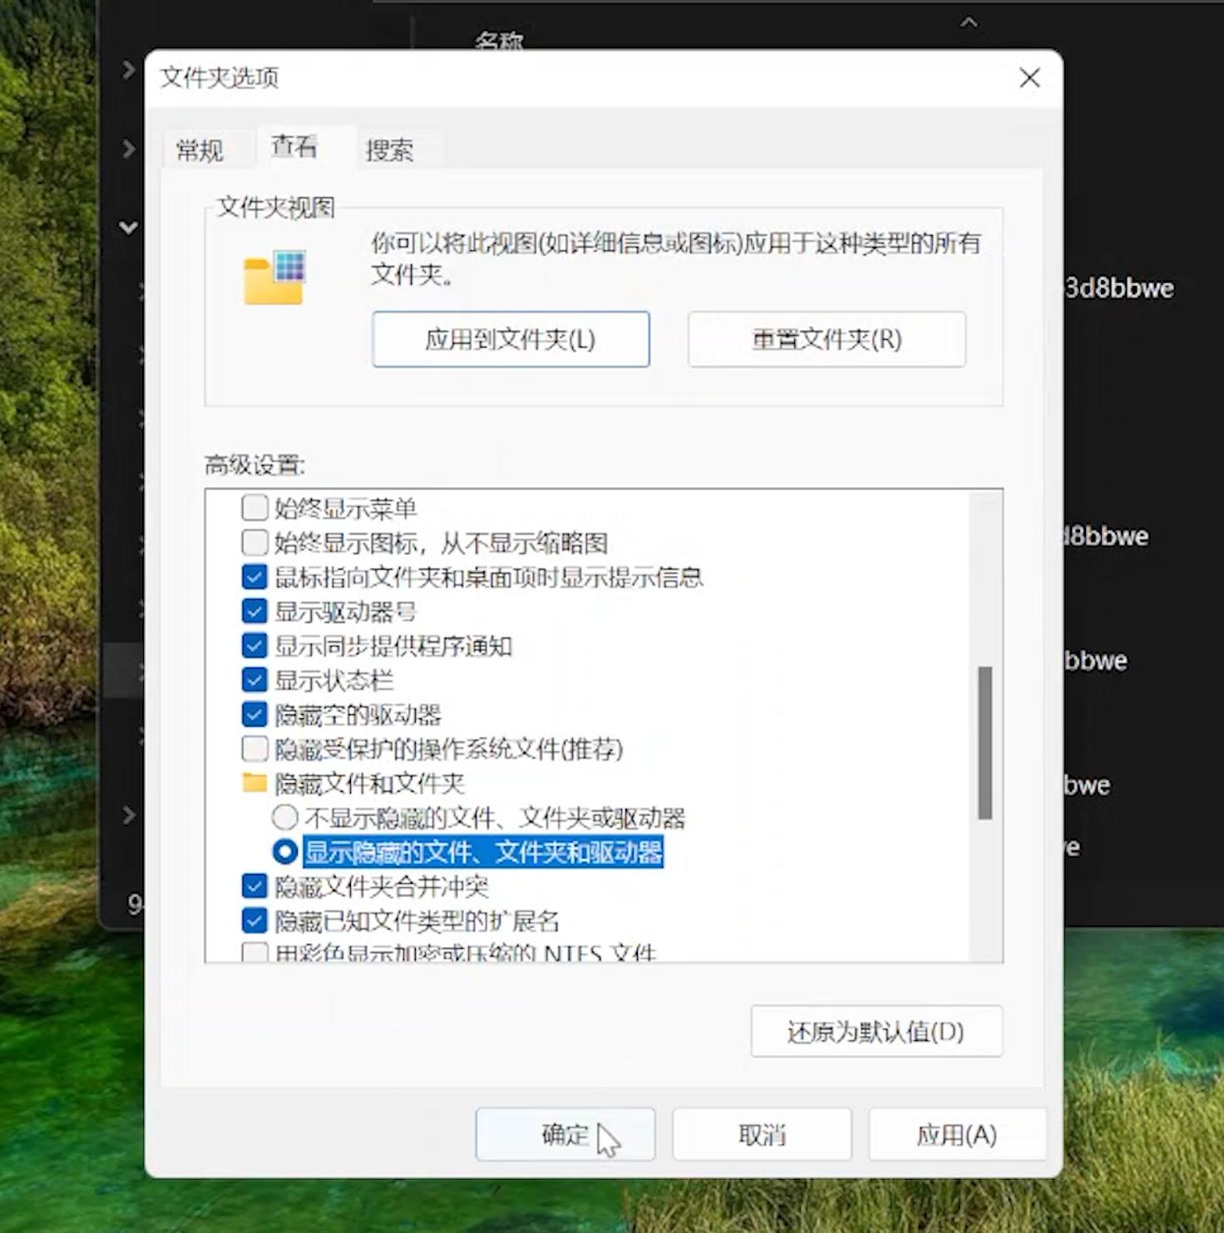Uncheck 隐藏已知文件类型的扩展名
Image resolution: width=1224 pixels, height=1233 pixels.
[x=254, y=920]
